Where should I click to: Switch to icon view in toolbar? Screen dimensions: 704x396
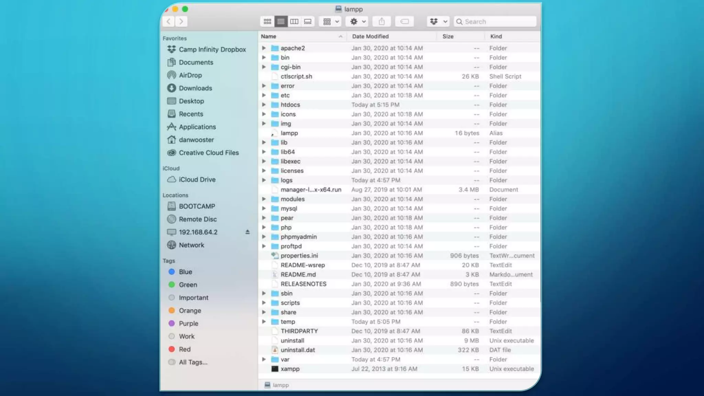(267, 22)
